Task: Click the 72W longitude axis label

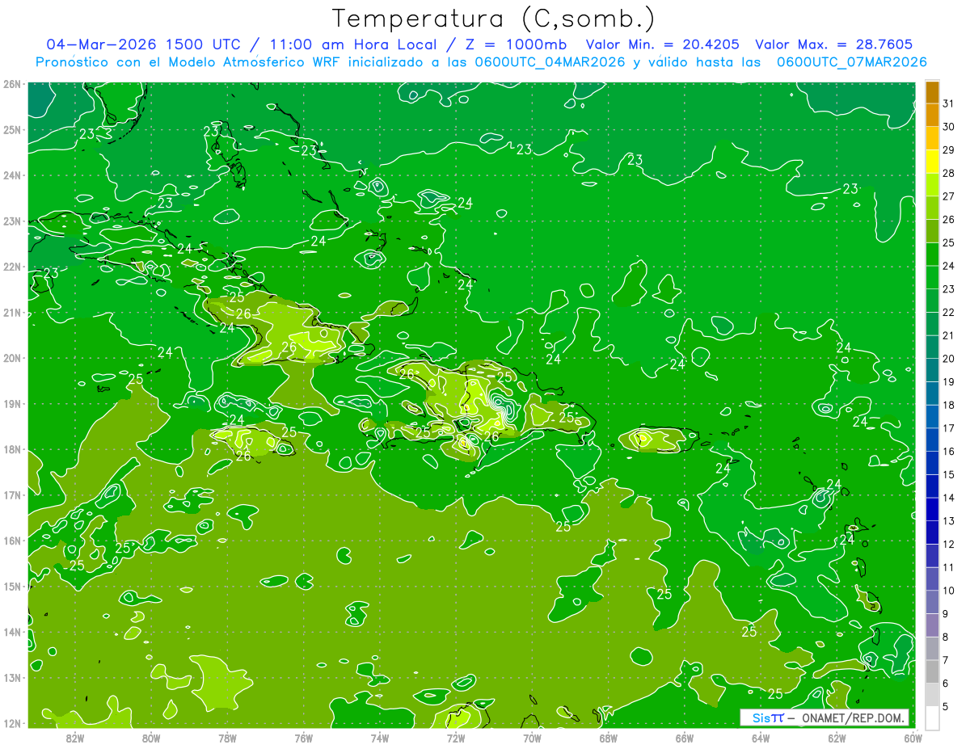Action: (x=456, y=738)
